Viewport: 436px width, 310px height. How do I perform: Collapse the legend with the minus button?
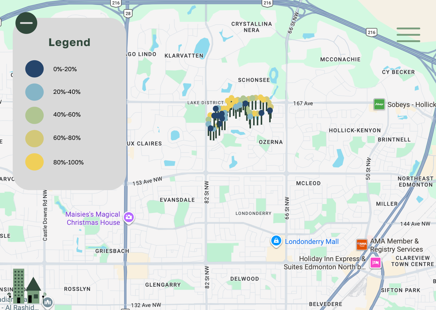26,23
